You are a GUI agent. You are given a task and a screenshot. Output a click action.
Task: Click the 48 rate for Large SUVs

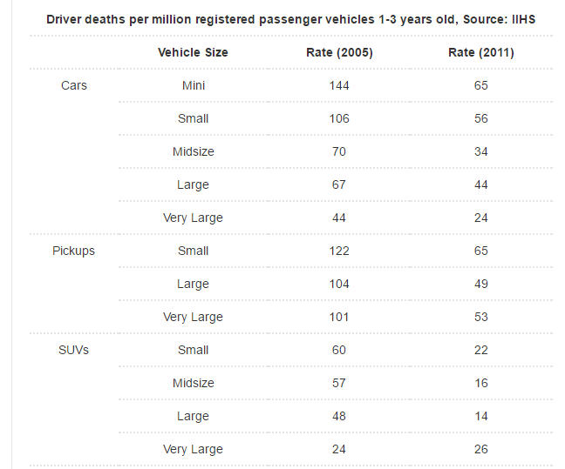tap(339, 416)
